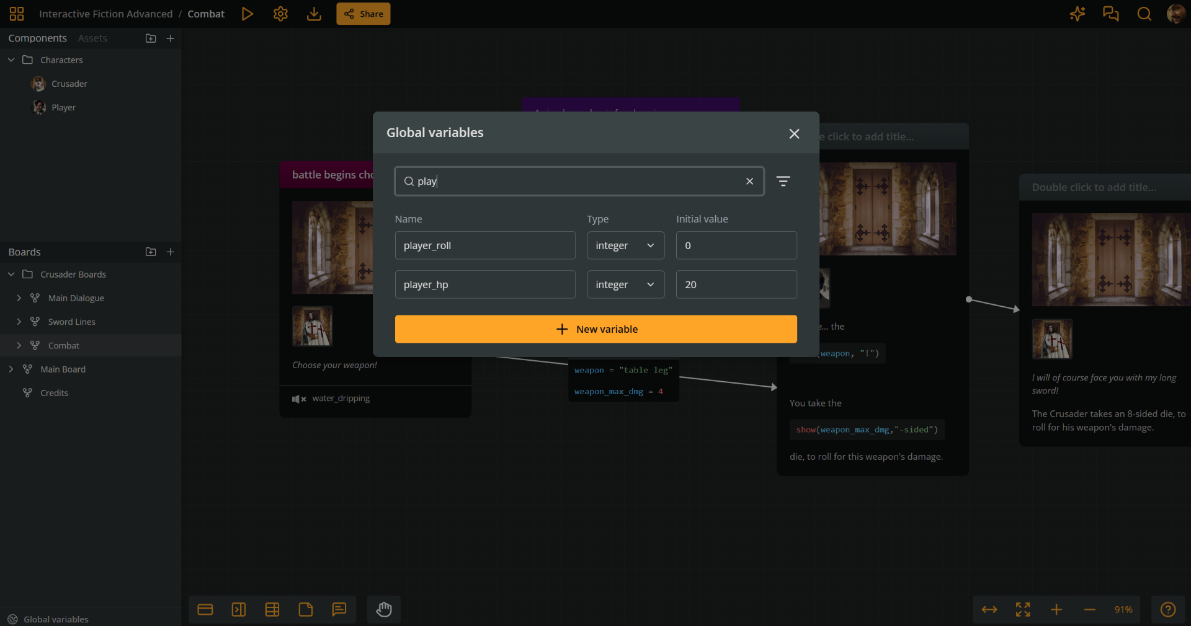The image size is (1191, 626).
Task: Edit initial value 20 of player_hp
Action: (x=736, y=284)
